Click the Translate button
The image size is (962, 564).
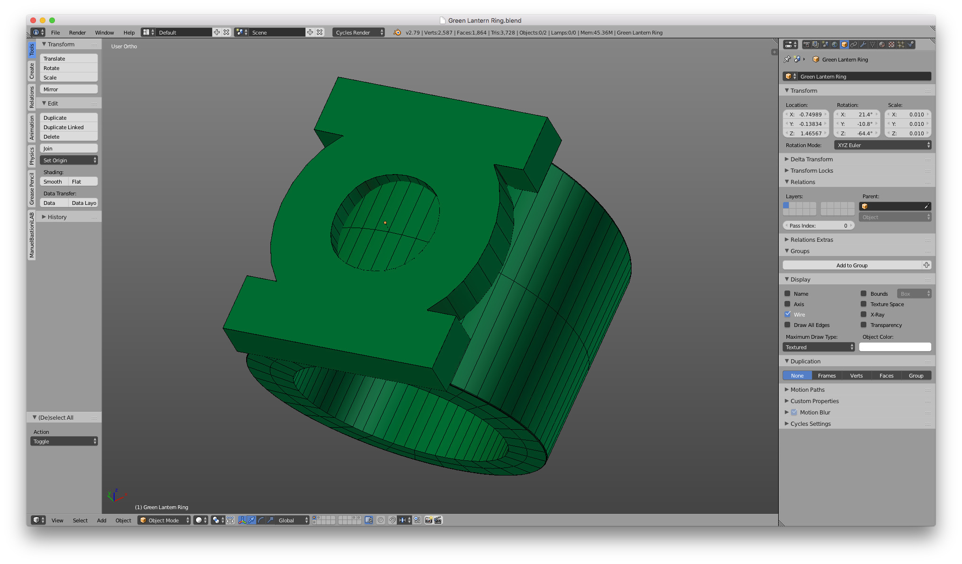69,58
